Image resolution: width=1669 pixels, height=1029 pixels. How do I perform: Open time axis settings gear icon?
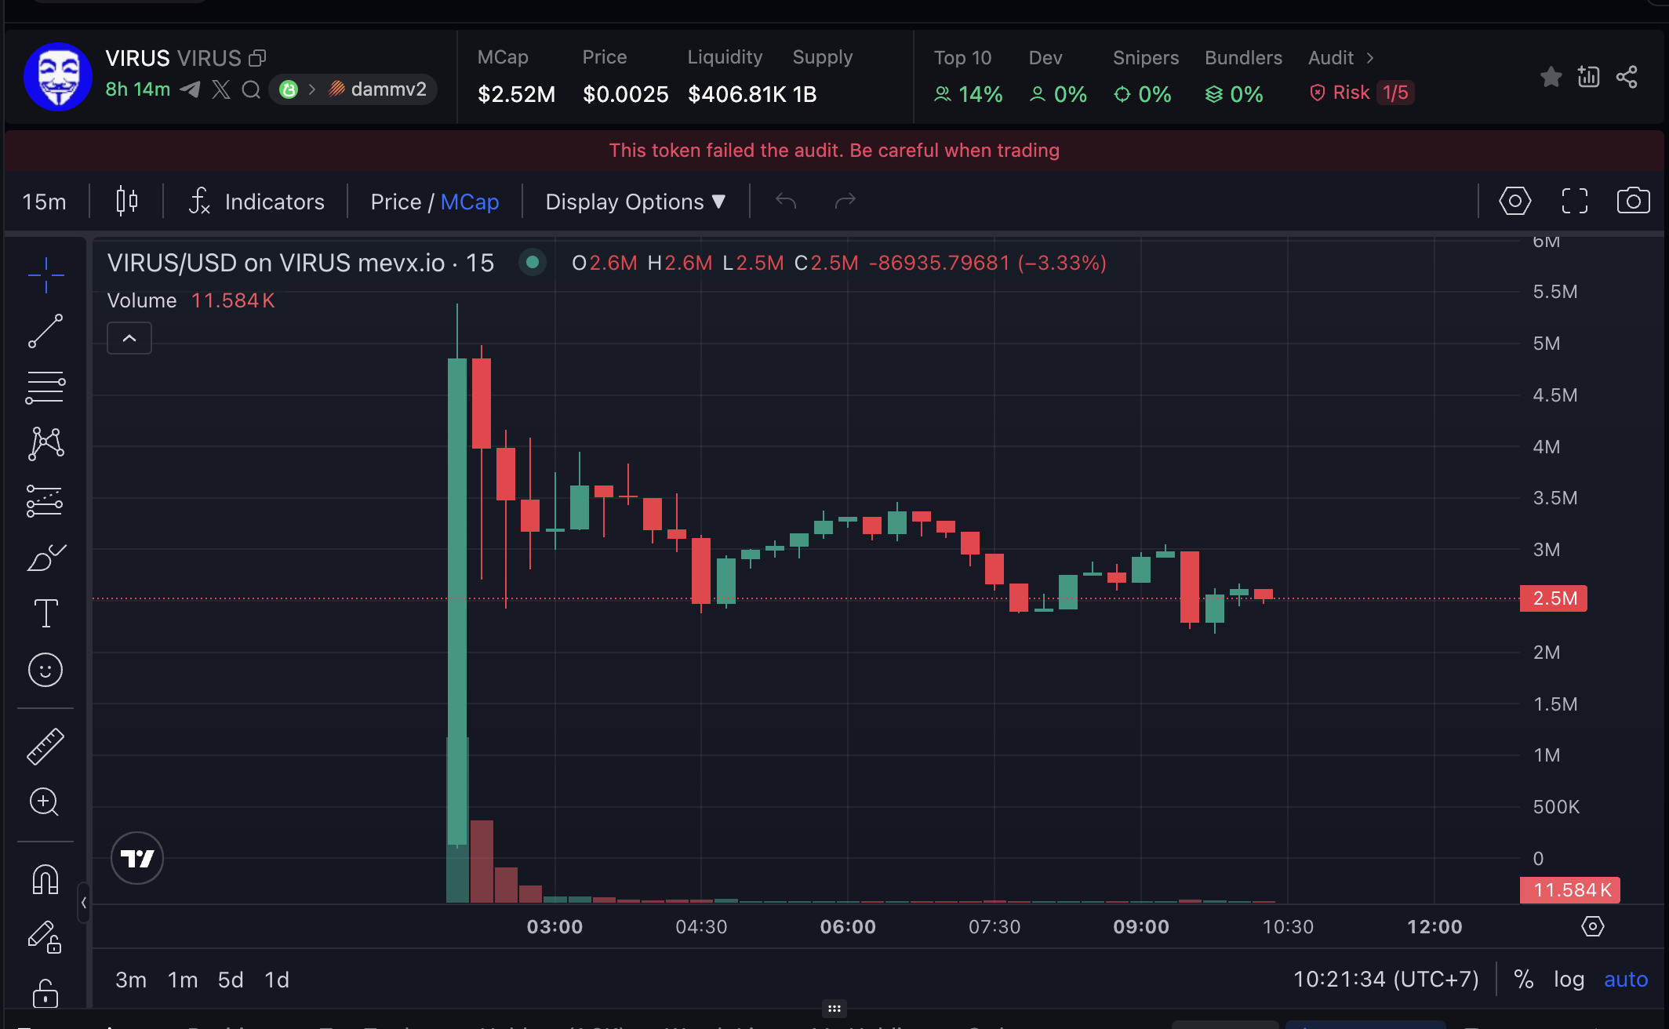(1593, 926)
